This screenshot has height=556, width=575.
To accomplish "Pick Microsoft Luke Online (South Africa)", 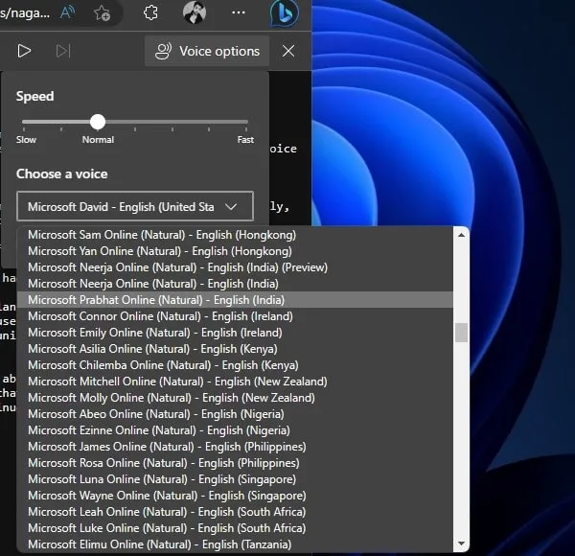I will (x=235, y=528).
